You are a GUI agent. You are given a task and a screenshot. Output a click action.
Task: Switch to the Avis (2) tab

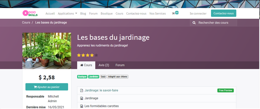(104, 65)
